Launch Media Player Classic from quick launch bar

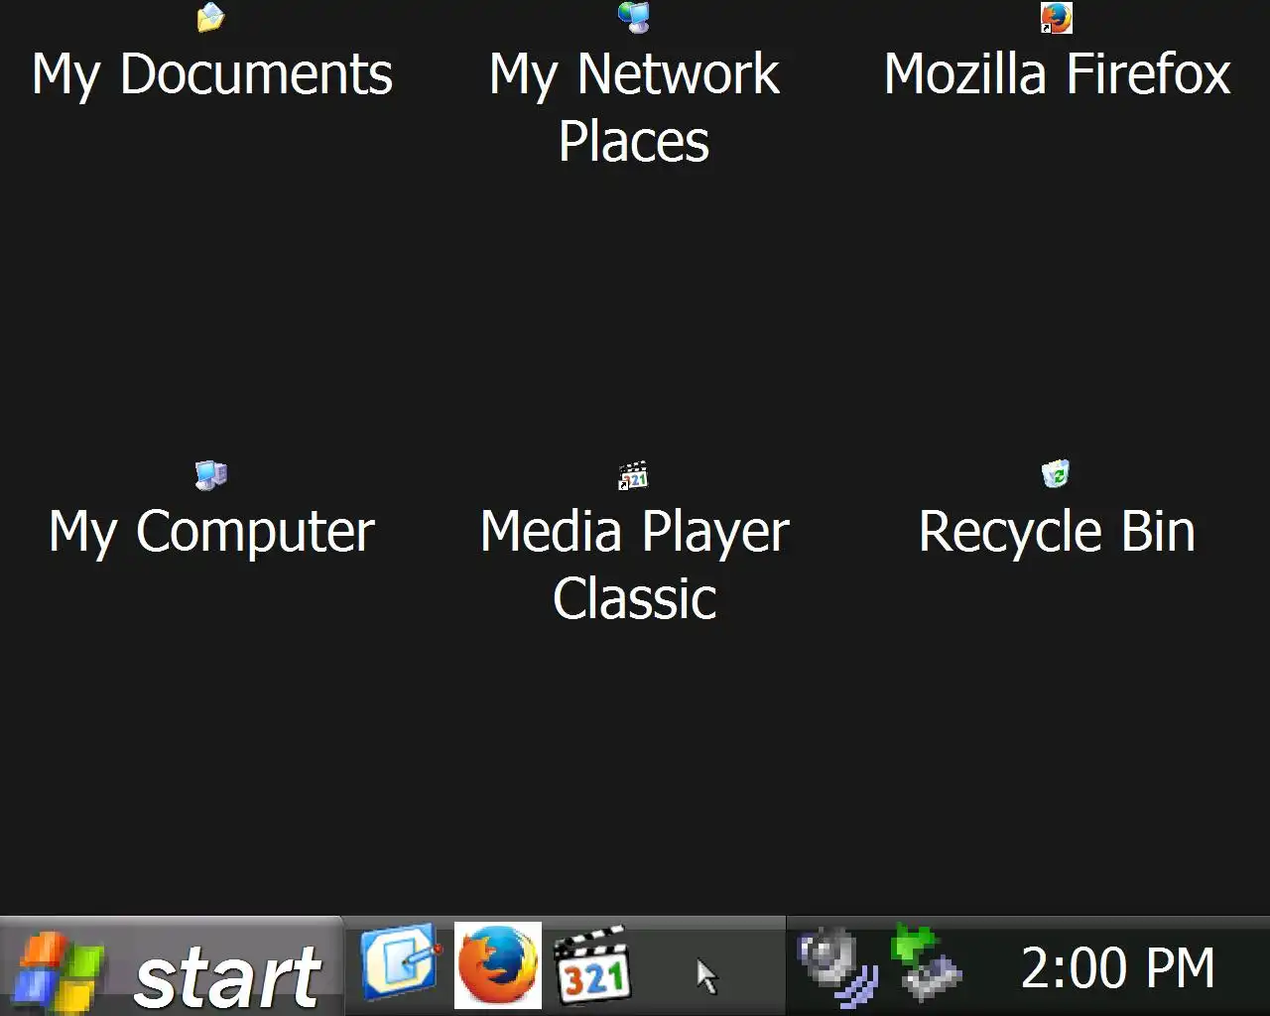[592, 965]
